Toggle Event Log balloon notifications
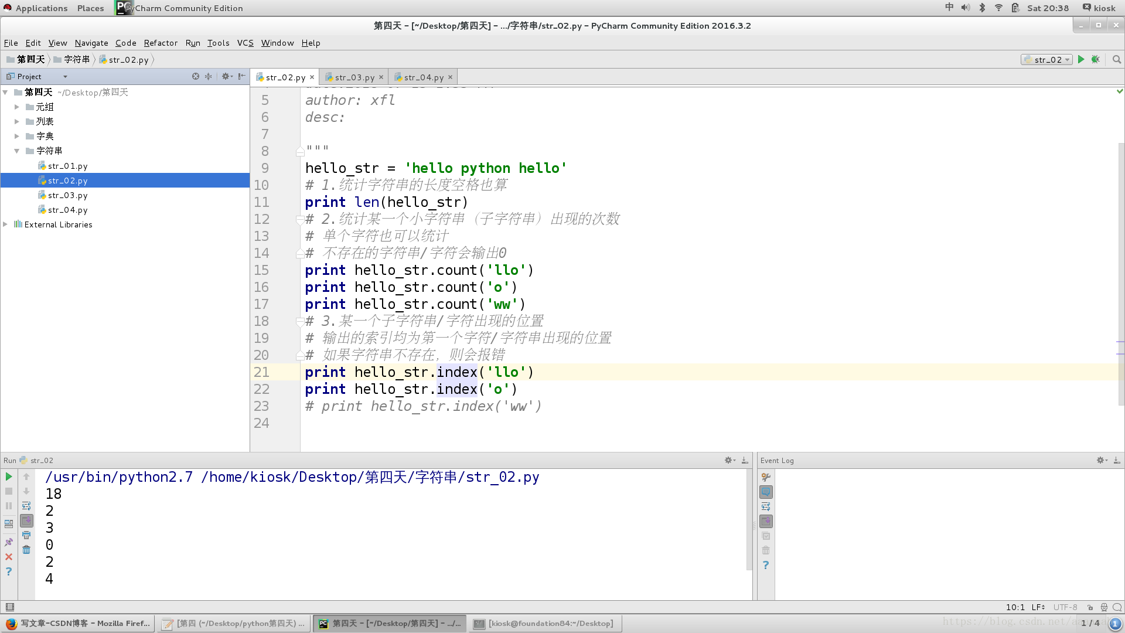Viewport: 1125px width, 633px height. pyautogui.click(x=766, y=492)
